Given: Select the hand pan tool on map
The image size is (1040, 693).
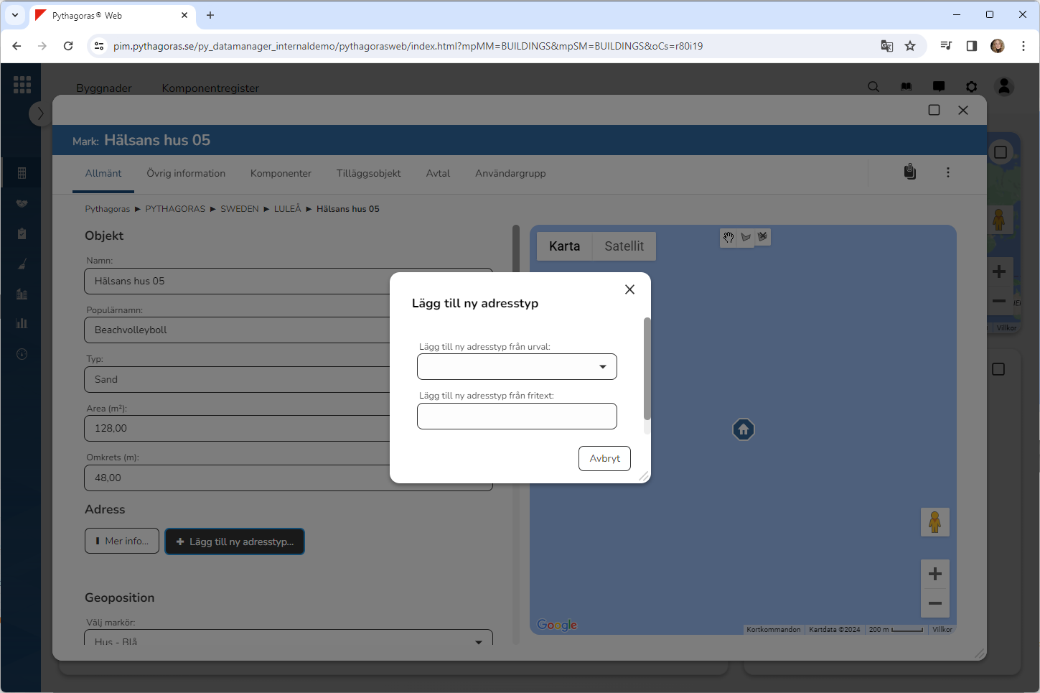Looking at the screenshot, I should [x=729, y=238].
